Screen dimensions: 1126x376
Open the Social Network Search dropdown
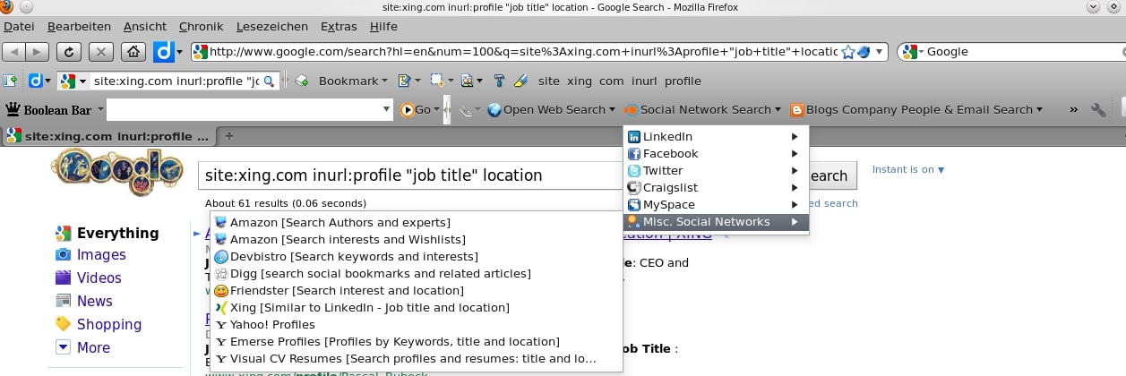pos(703,109)
